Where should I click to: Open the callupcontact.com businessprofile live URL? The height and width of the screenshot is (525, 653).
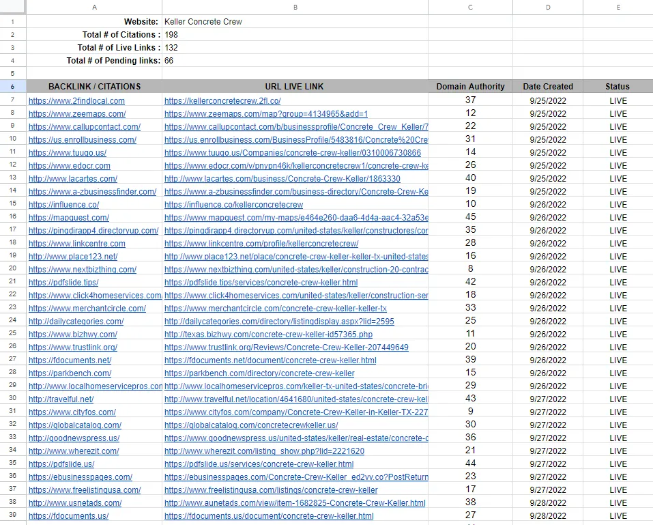[x=296, y=127]
